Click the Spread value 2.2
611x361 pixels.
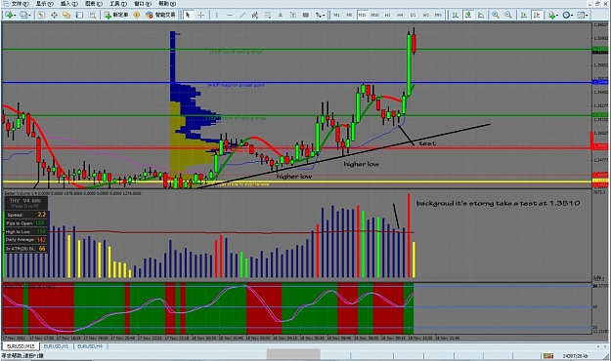(x=42, y=215)
